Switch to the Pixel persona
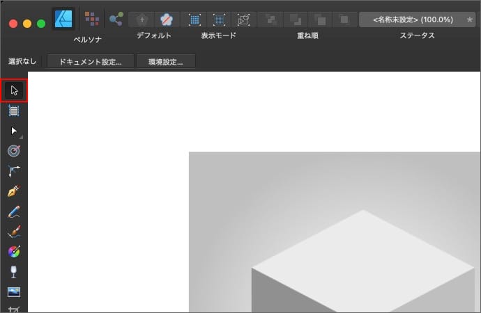Viewport: 481px width, 313px height. click(91, 19)
